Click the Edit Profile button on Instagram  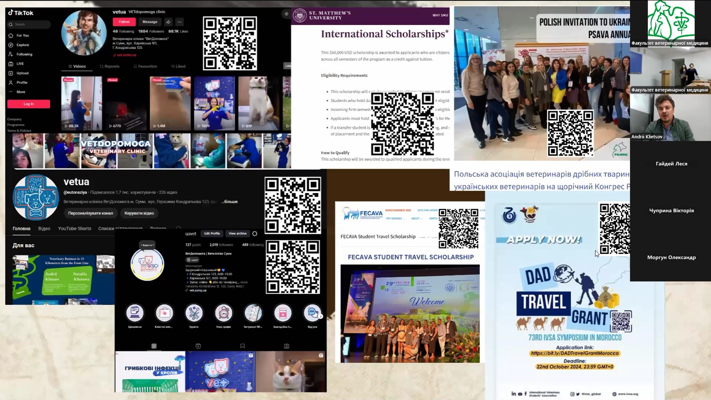[x=212, y=233]
